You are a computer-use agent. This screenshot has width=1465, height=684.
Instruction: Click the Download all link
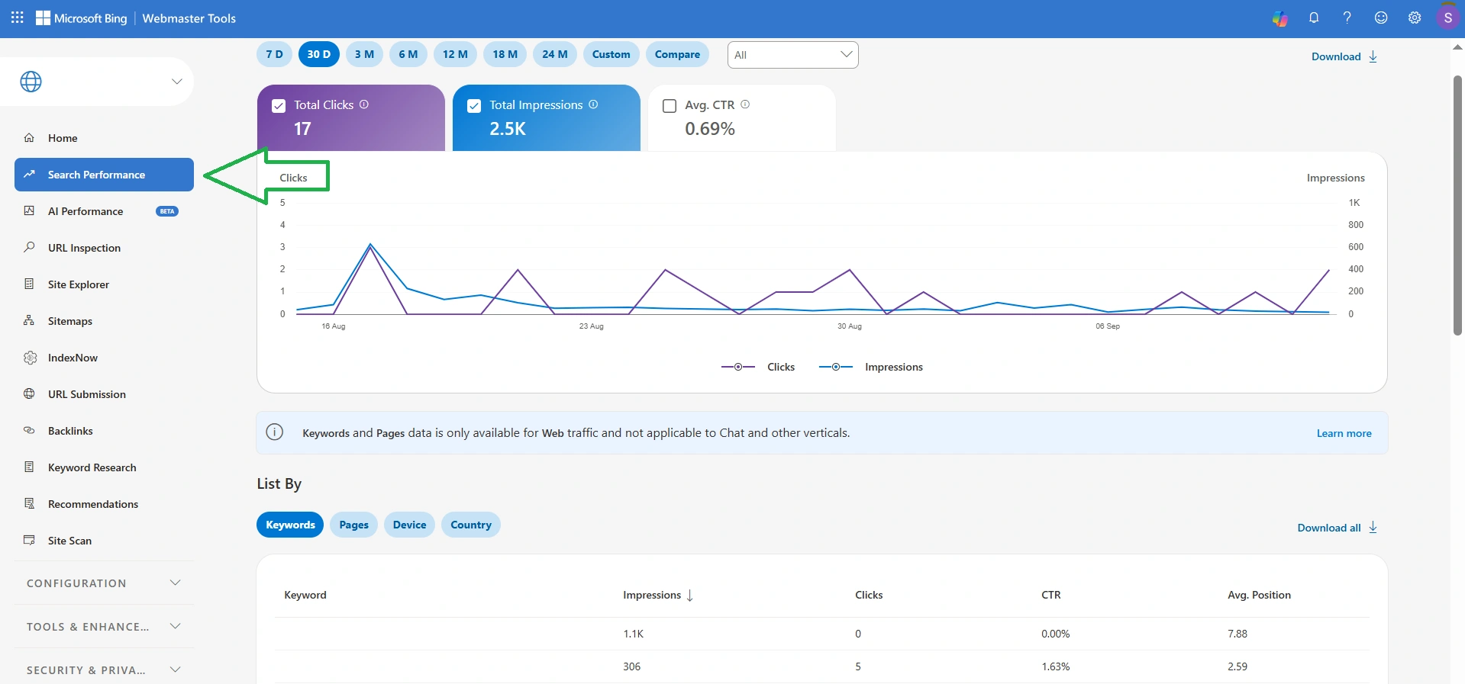coord(1338,528)
